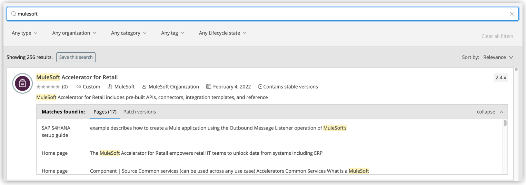Open MuleSoft Accelerator for Retail title
526x185 pixels.
77,77
